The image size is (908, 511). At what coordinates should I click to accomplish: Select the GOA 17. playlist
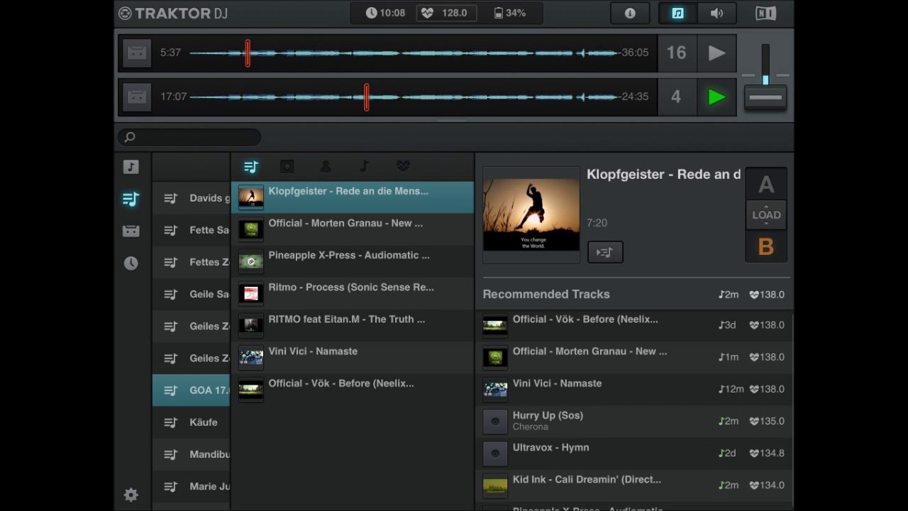click(192, 390)
